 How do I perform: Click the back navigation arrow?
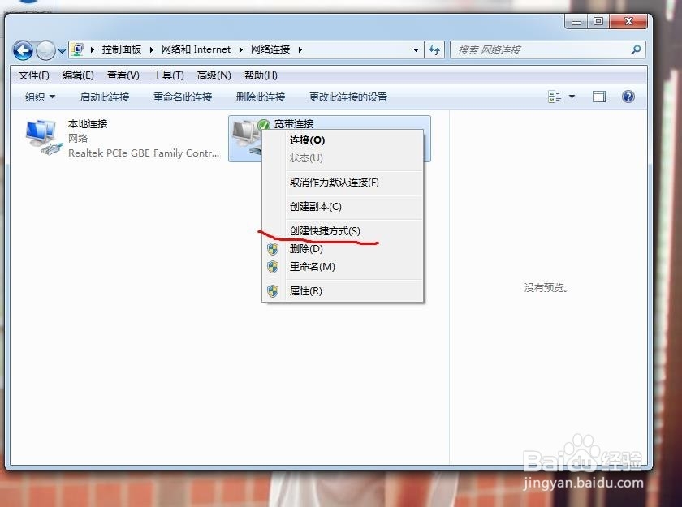point(23,50)
